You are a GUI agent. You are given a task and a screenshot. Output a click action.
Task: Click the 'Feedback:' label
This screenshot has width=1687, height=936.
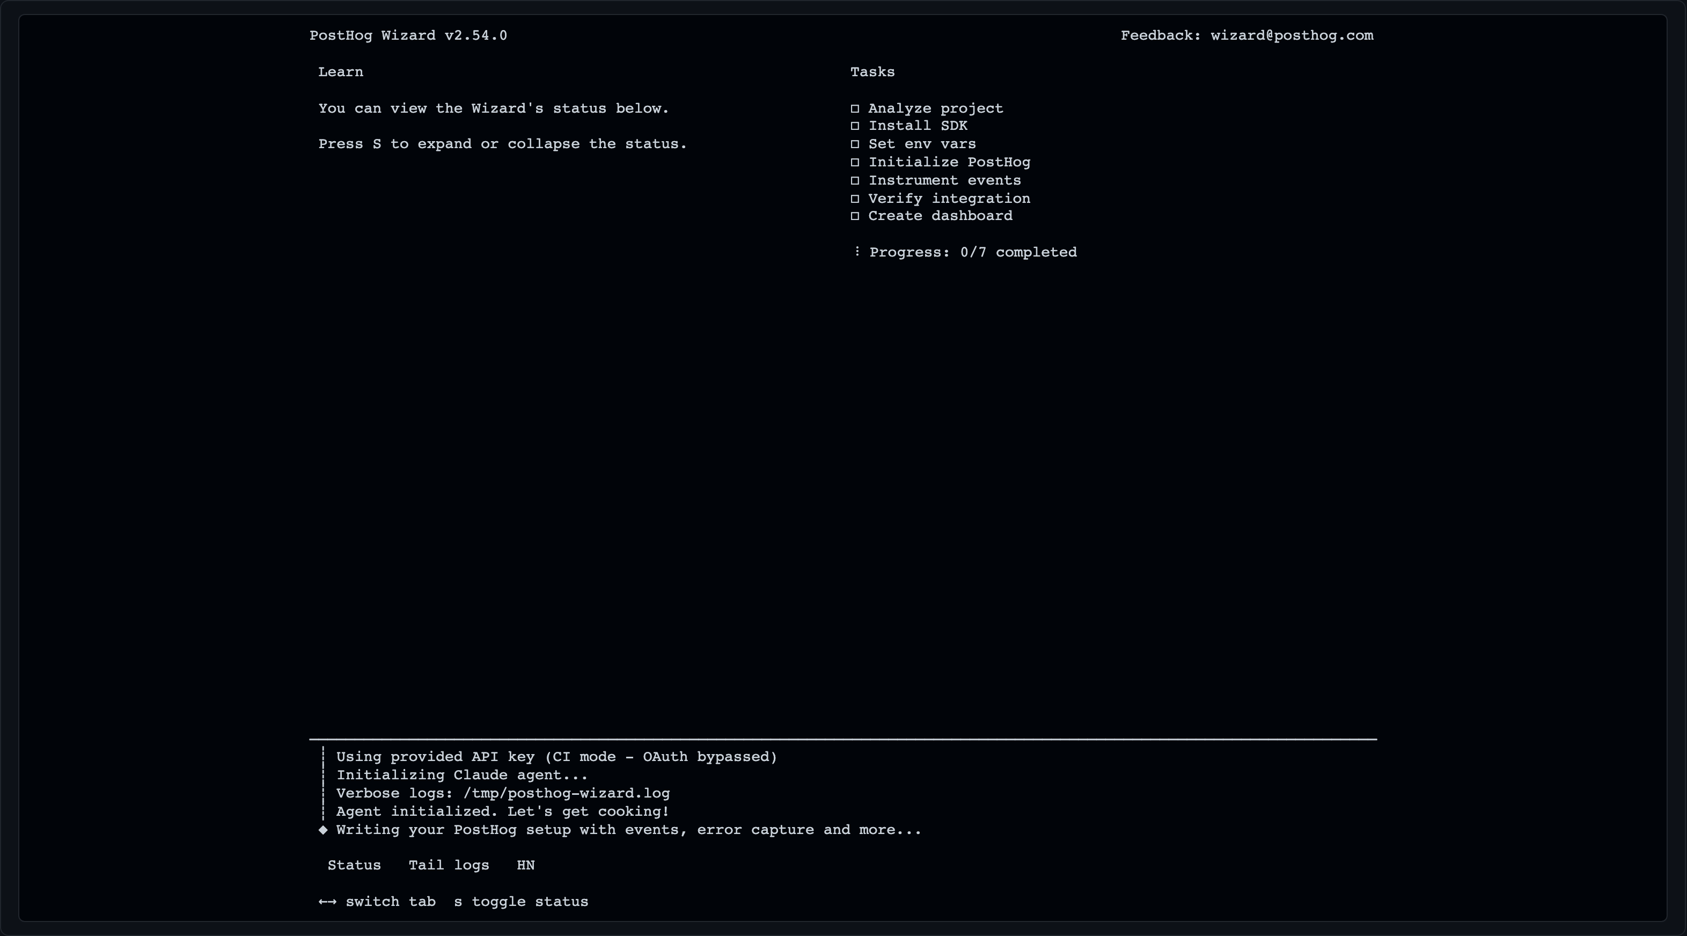click(x=1161, y=36)
